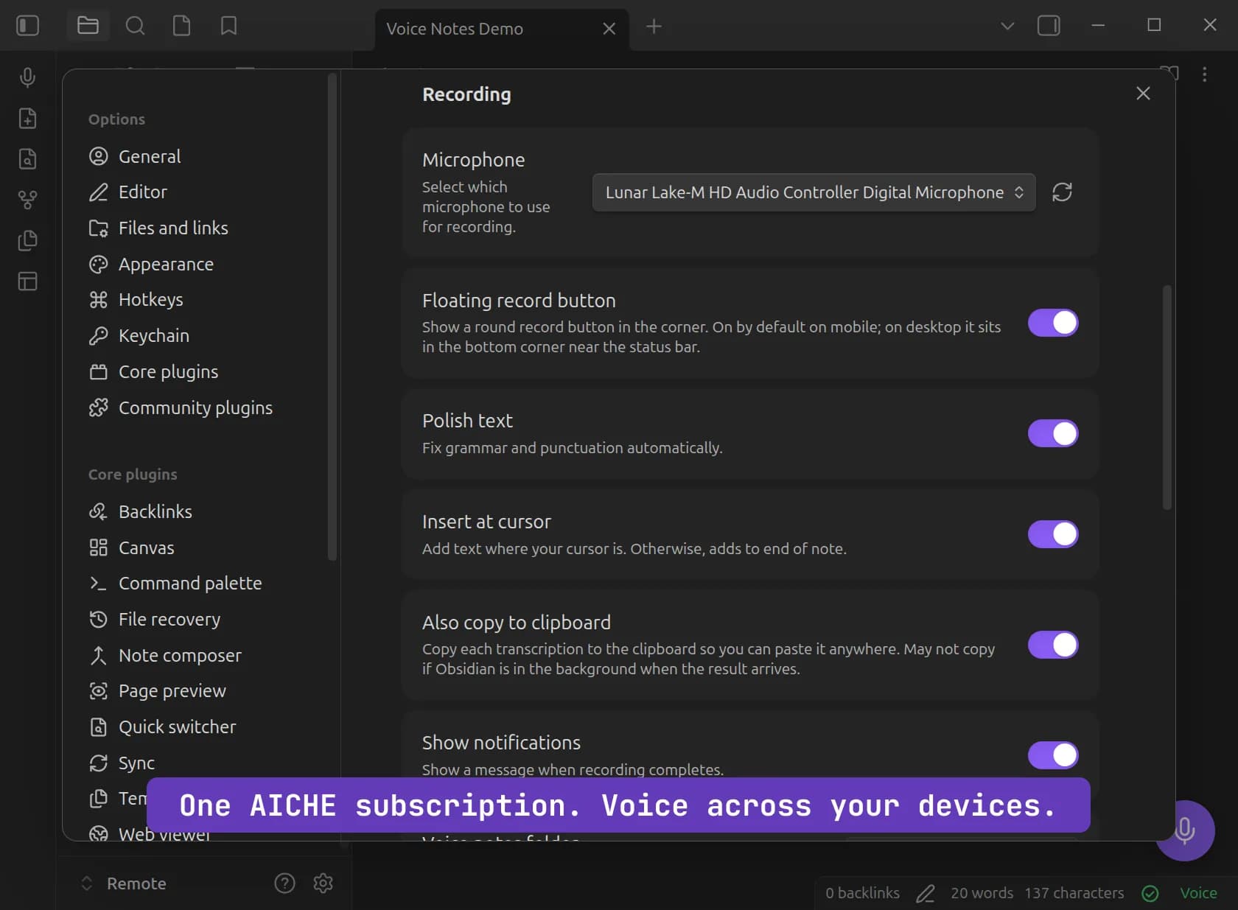Open graph view icon in the ribbon
This screenshot has height=910, width=1238.
(x=27, y=200)
